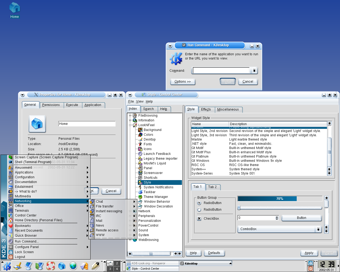
Task: Launch the terminal monitor icon in the panel
Action: coord(28,266)
